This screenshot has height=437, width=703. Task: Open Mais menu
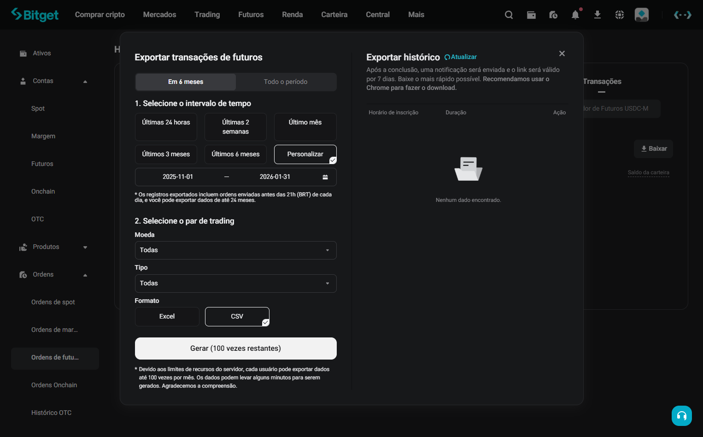tap(416, 15)
